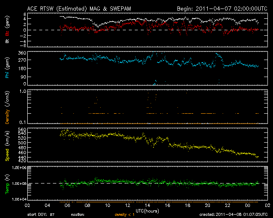This screenshot has width=273, height=218.
Task: Click the '90' tick on the Phi axis
Action: [x=23, y=77]
